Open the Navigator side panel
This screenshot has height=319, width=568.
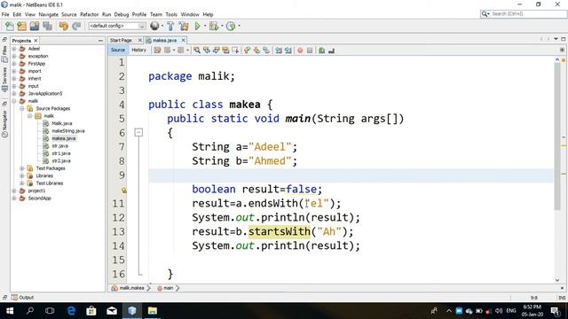coord(4,124)
